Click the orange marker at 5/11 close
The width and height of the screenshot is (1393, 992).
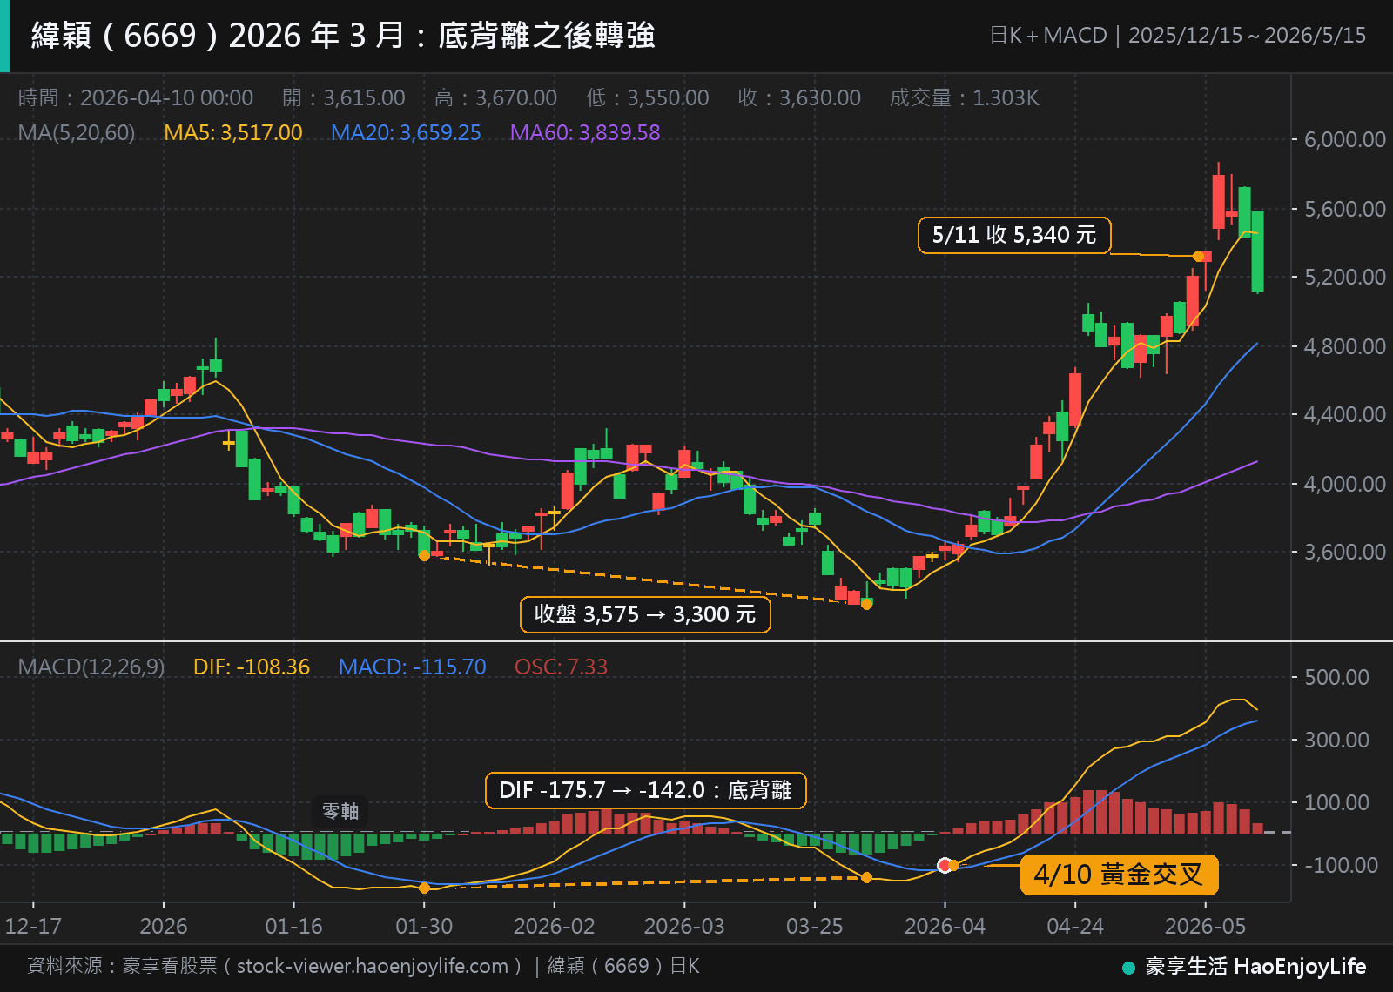pyautogui.click(x=1198, y=256)
